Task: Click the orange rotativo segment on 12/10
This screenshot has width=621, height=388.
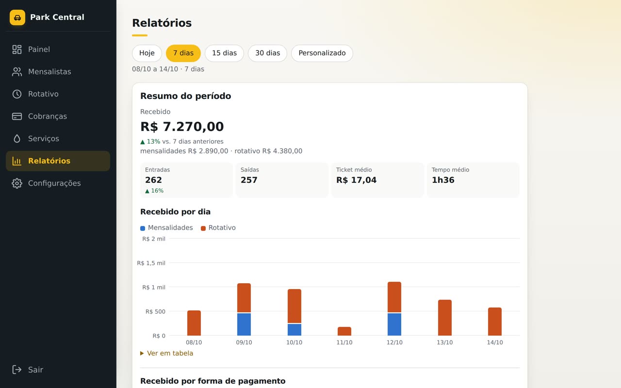Action: click(394, 297)
